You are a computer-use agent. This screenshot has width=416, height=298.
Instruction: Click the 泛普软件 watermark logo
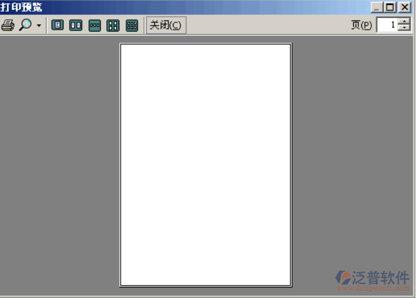372,278
